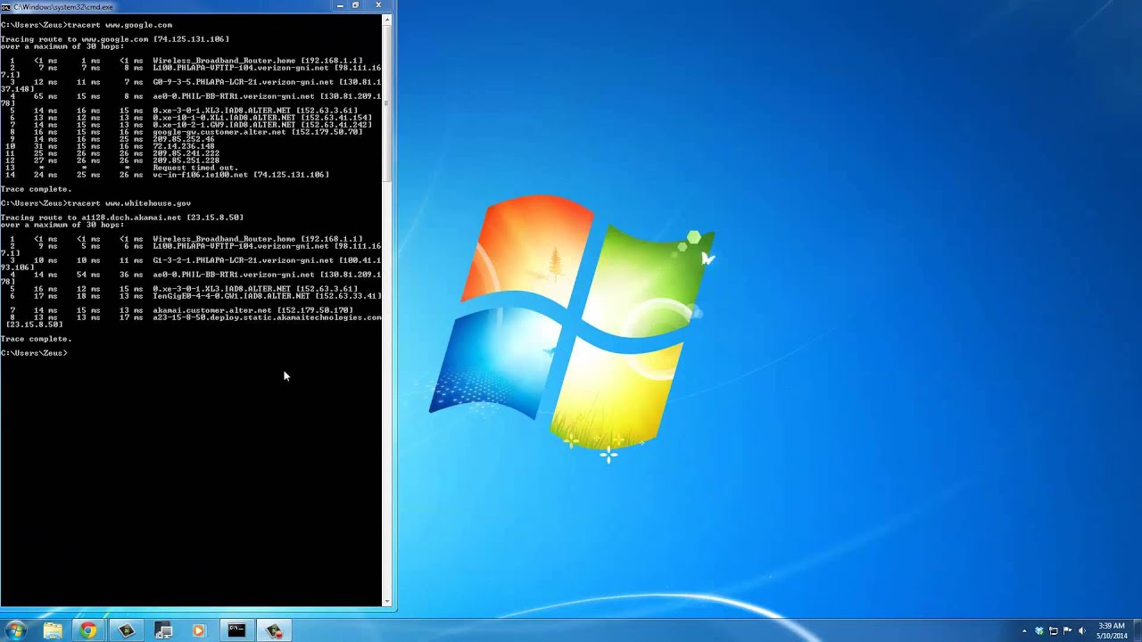
Task: Click the 'Request timed out.' row
Action: pyautogui.click(x=124, y=168)
